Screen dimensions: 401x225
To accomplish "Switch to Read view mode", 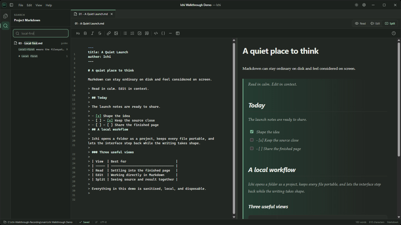I will [360, 23].
